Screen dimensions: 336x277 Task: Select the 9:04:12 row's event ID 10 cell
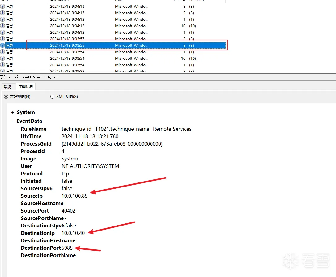(x=183, y=26)
